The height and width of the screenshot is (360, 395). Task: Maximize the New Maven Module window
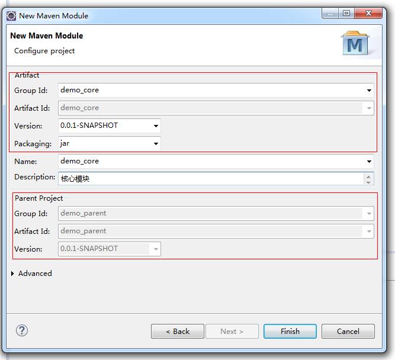(x=346, y=14)
